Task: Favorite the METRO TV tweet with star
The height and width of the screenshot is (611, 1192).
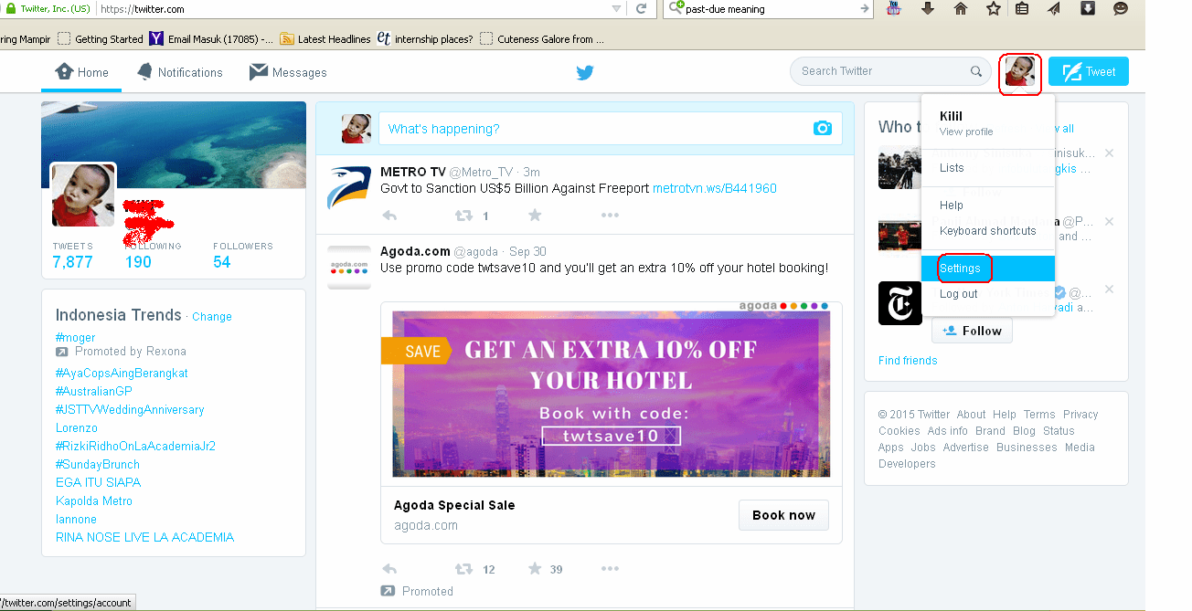Action: [x=535, y=216]
